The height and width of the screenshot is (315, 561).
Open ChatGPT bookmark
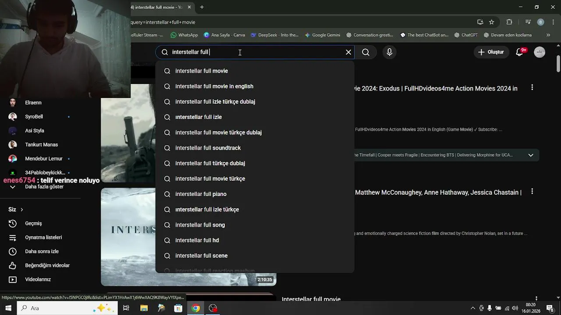coord(466,35)
